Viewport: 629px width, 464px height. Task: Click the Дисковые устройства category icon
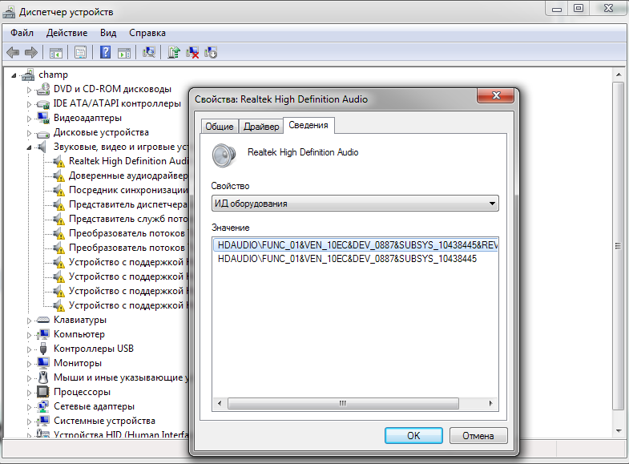[43, 133]
